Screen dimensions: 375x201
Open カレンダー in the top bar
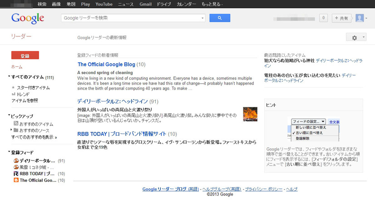pyautogui.click(x=187, y=4)
